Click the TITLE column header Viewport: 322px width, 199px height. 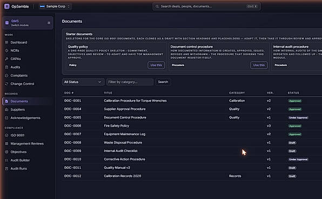pos(108,93)
